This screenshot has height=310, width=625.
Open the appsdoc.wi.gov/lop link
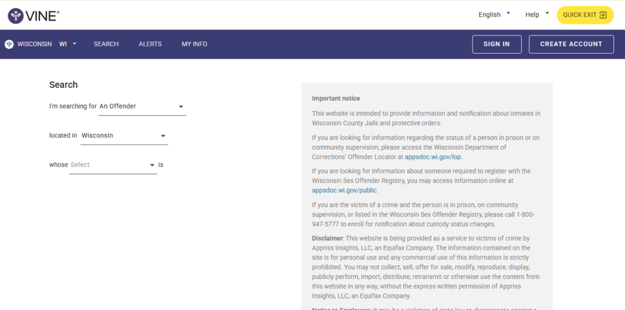click(433, 157)
